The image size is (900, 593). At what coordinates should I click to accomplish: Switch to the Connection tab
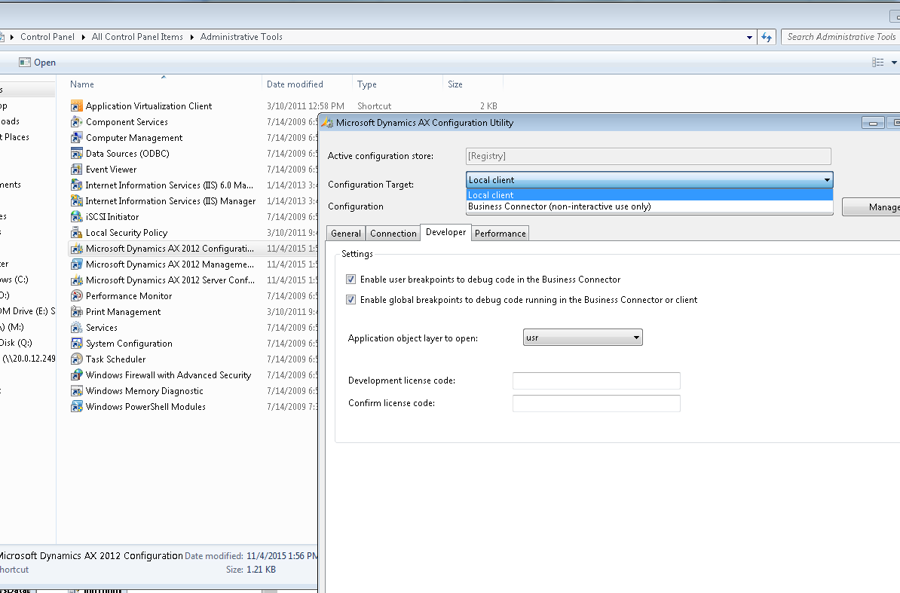393,234
